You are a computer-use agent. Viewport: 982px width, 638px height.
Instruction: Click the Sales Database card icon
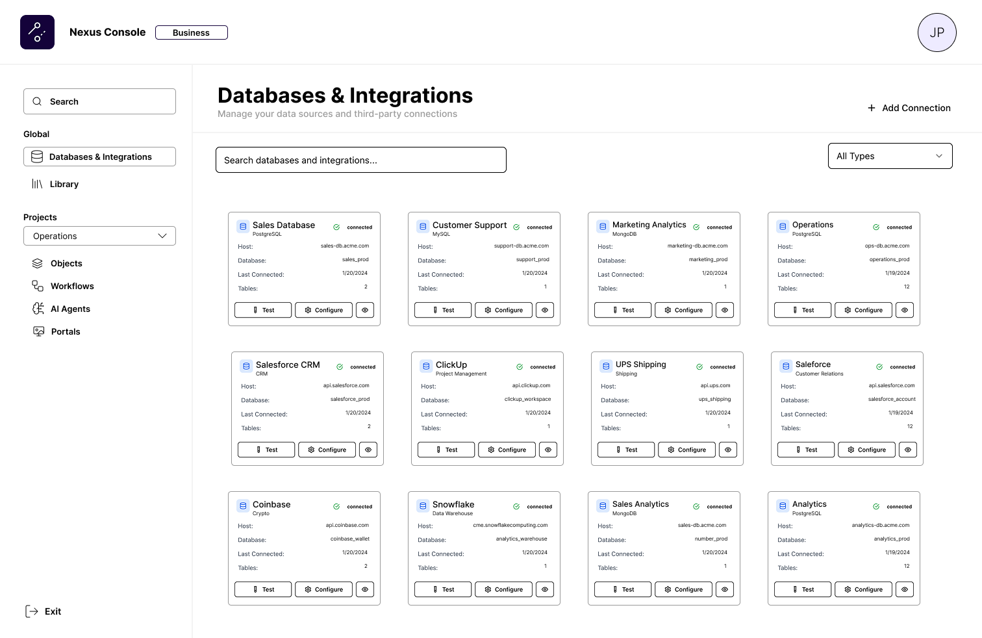[x=243, y=227]
